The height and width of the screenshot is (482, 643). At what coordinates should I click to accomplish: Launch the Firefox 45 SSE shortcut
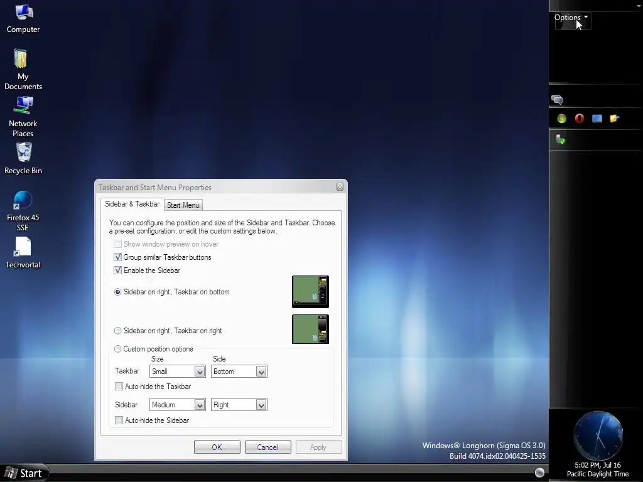(23, 211)
